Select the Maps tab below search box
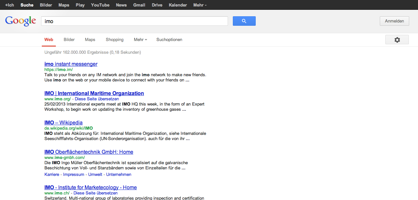 (90, 40)
